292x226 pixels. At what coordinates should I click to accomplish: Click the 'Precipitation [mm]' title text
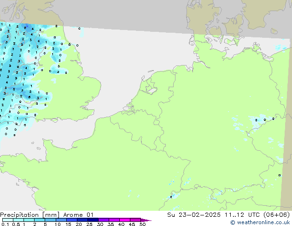(x=29, y=215)
